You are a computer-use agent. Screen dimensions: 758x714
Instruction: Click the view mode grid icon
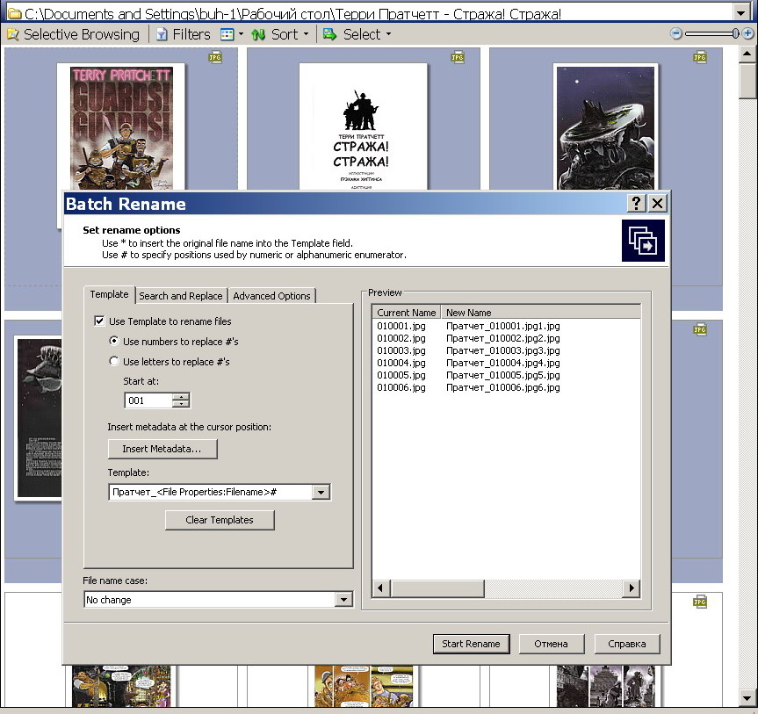(x=227, y=34)
